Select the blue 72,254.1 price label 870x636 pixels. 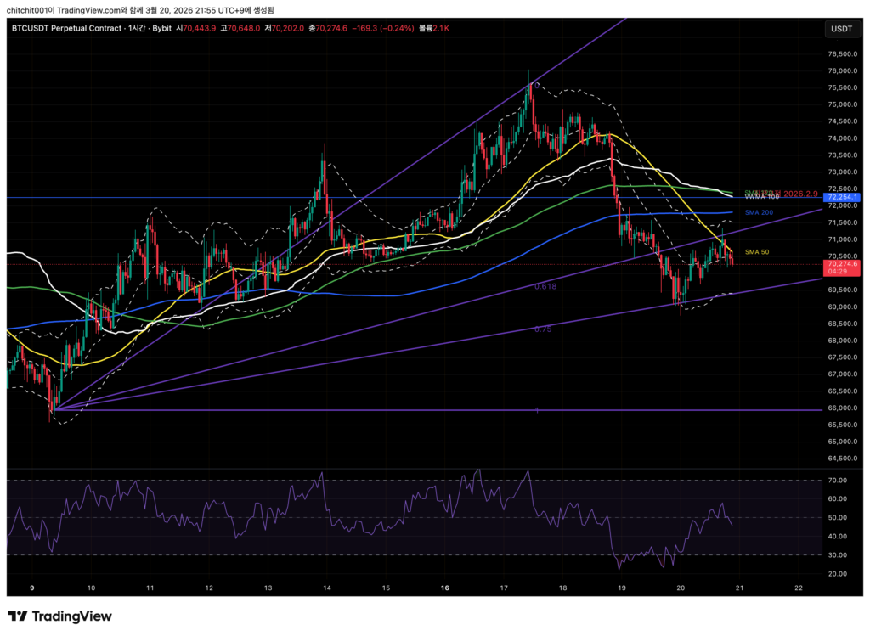click(842, 197)
